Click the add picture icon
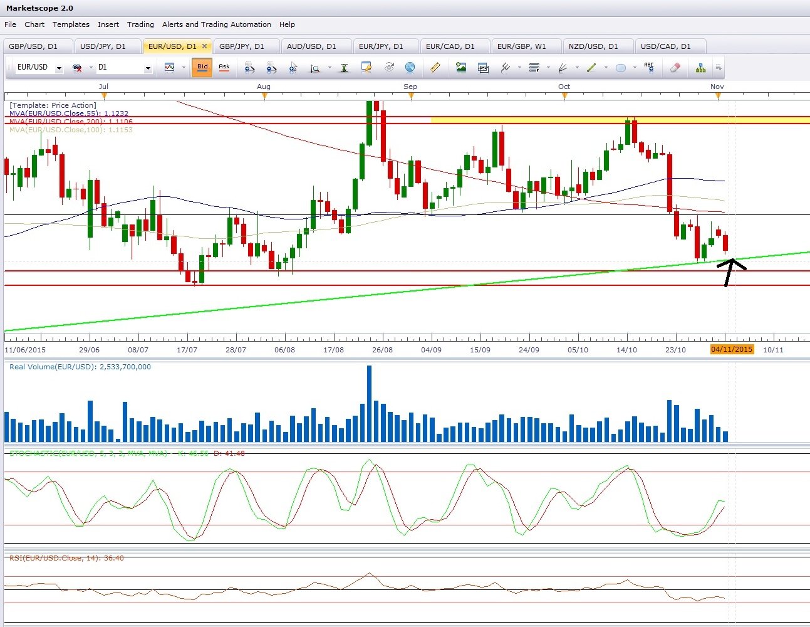 point(461,67)
